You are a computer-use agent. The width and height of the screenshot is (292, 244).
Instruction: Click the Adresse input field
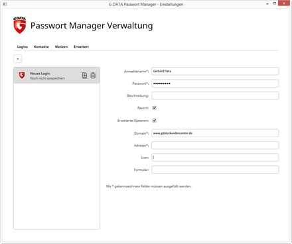tap(215, 145)
